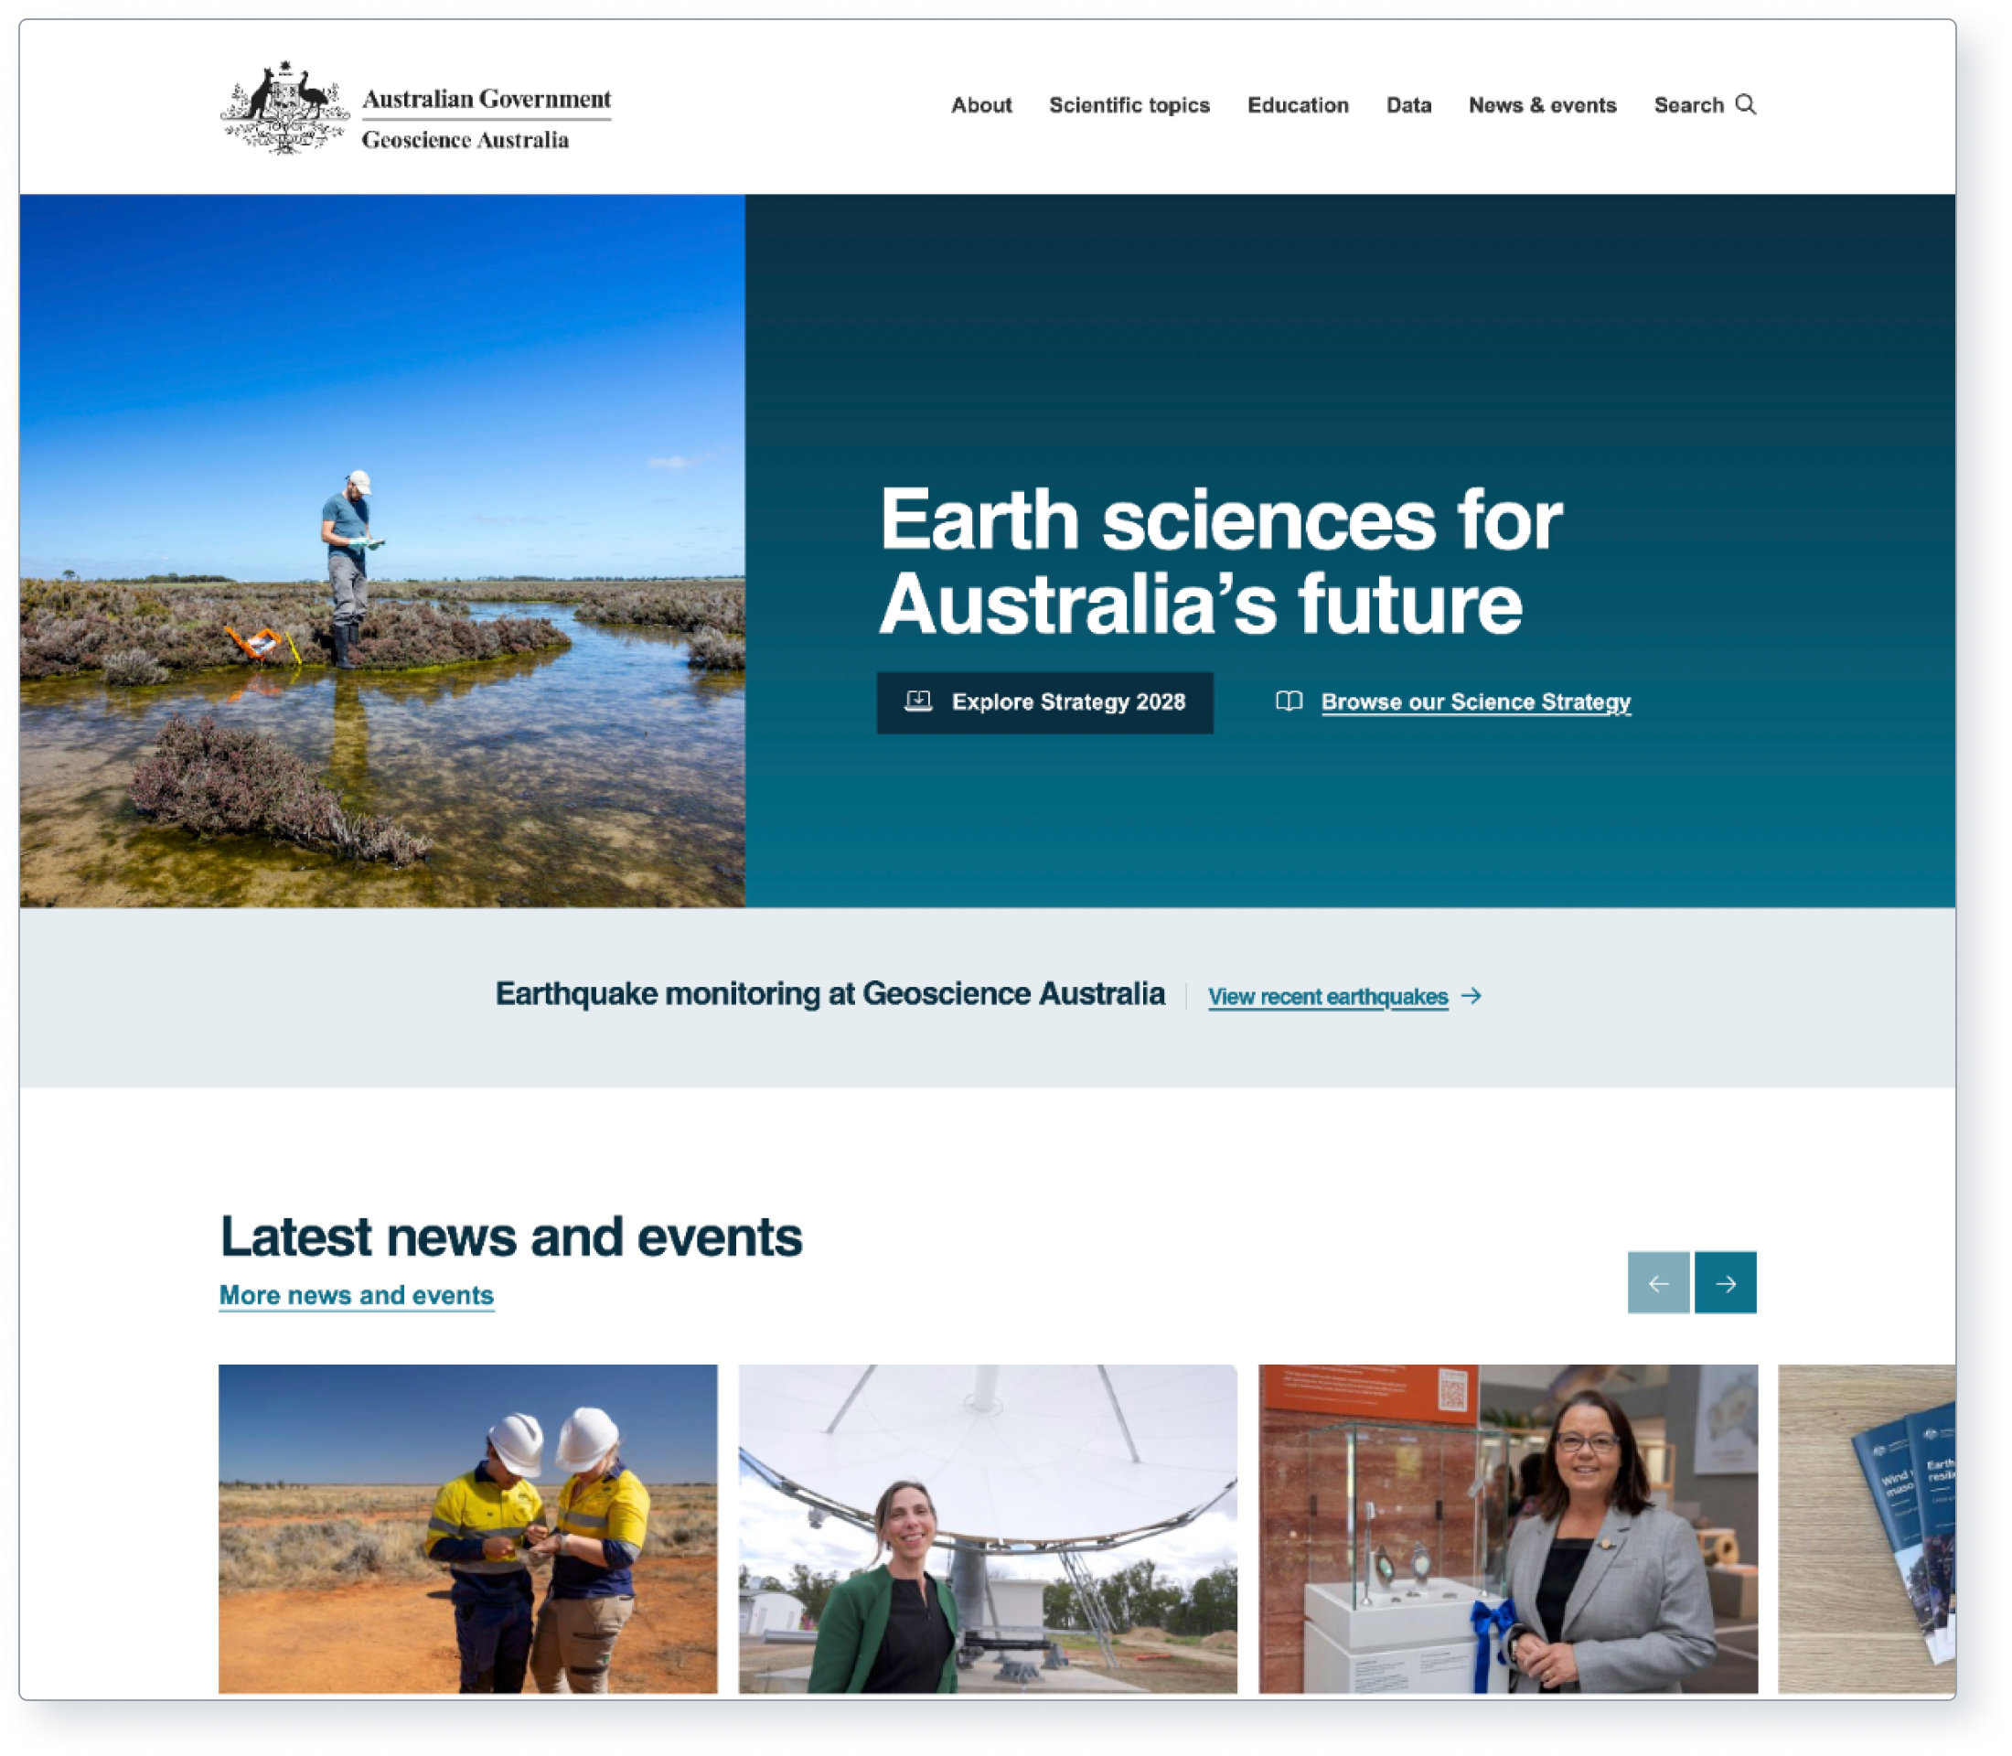Viewport: 2012px width, 1756px height.
Task: Click the Search text in navigation
Action: tap(1687, 105)
